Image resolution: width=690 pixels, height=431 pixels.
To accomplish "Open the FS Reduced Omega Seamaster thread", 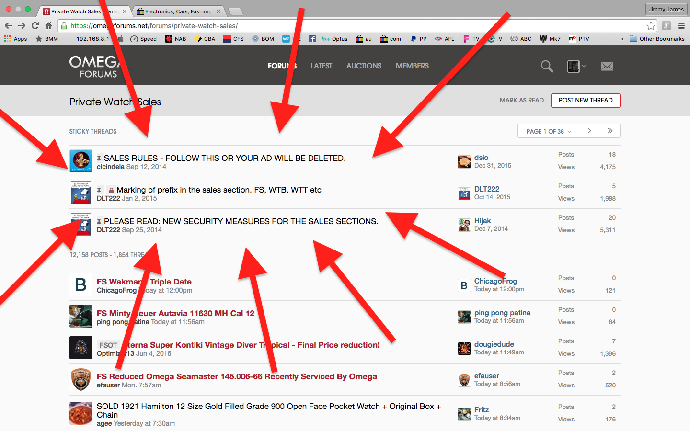I will (x=237, y=376).
